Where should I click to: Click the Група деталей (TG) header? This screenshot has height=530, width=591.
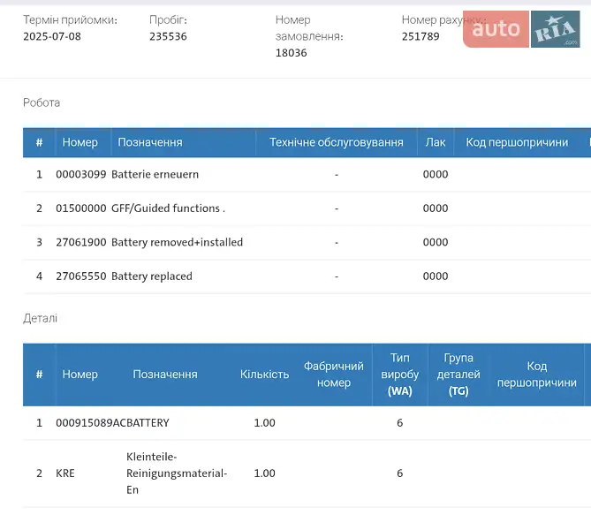pyautogui.click(x=458, y=375)
